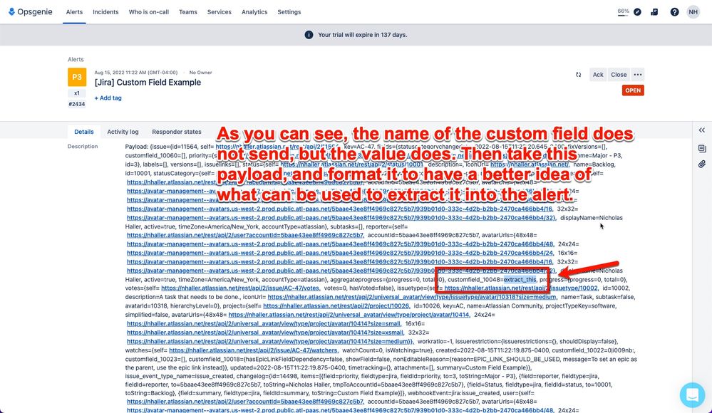Open the project/avatar/10414 link after 48x48
This screenshot has width=712, height=413.
[349, 315]
